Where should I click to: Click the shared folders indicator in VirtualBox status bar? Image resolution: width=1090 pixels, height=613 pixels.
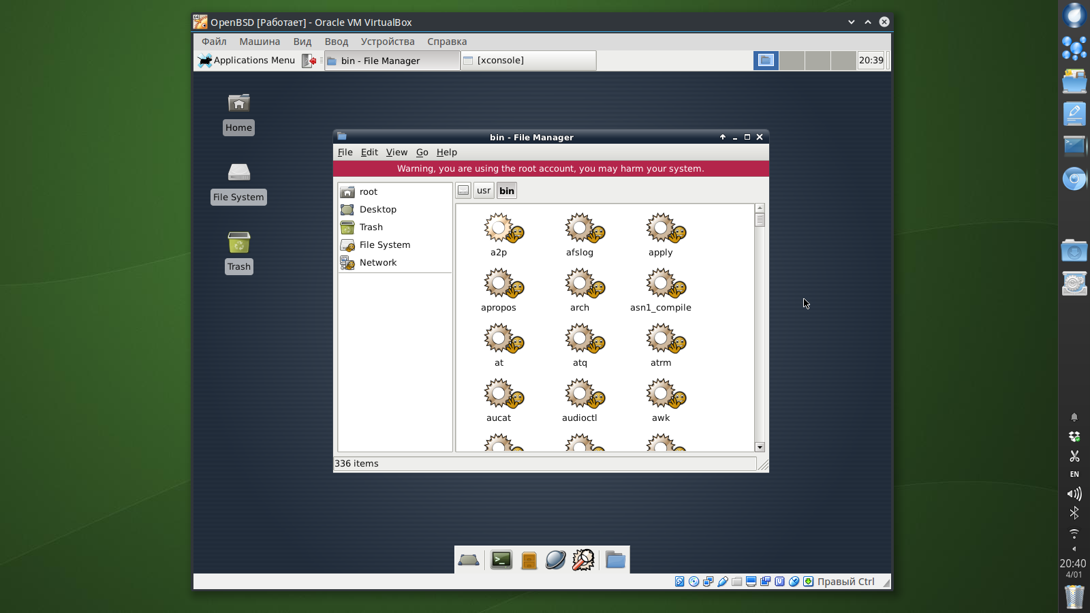coord(737,582)
